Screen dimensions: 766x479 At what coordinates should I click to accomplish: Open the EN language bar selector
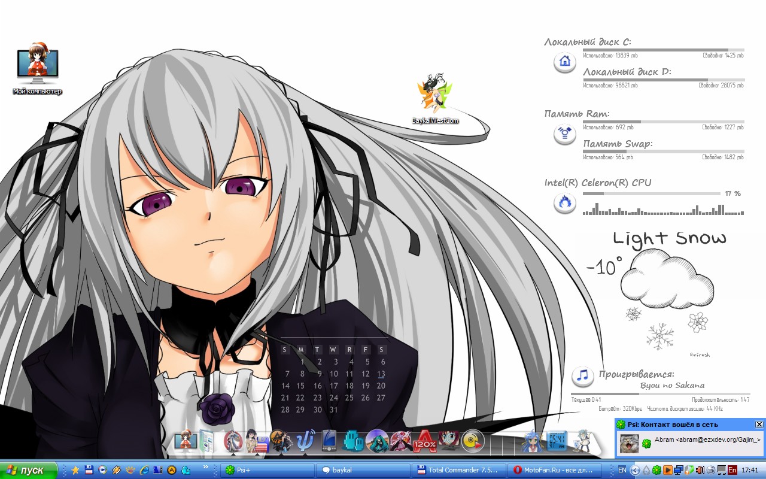pos(622,469)
